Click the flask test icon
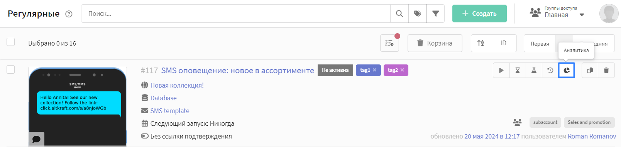This screenshot has height=147, width=621. (x=534, y=70)
